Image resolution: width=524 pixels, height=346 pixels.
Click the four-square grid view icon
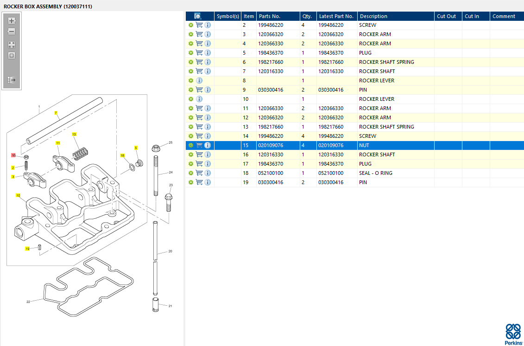click(12, 45)
